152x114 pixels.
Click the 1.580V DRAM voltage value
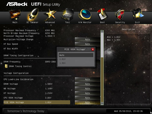pos(49,84)
